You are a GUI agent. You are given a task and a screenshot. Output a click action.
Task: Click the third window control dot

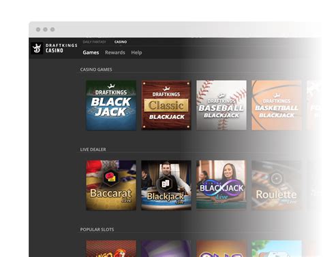click(x=52, y=29)
